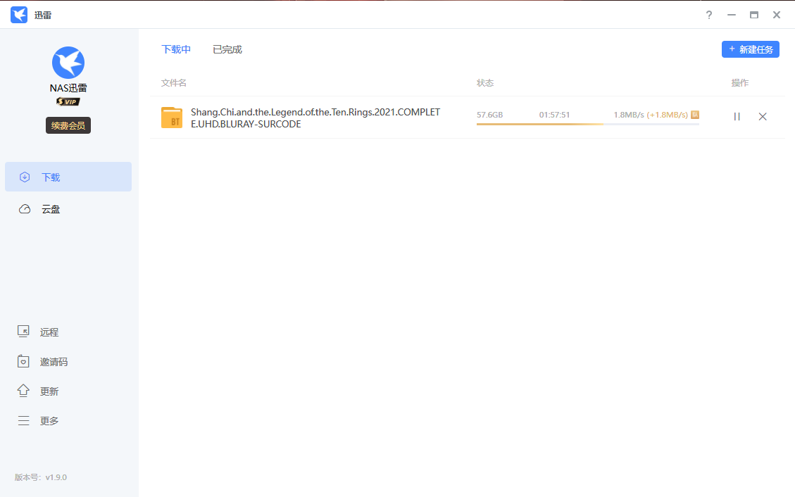Switch to the 已完成 tab
This screenshot has width=795, height=497.
point(227,49)
